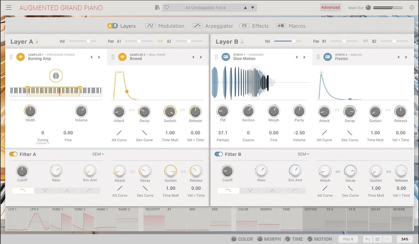Select notch filter shape in Filter B
The image size is (419, 244).
click(250, 190)
